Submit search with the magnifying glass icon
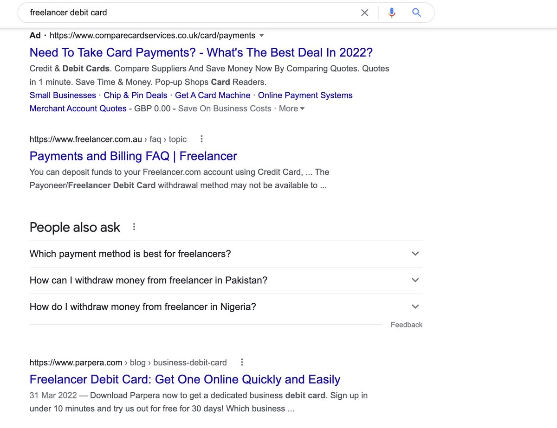Screen dimensions: 557x428 [x=416, y=13]
